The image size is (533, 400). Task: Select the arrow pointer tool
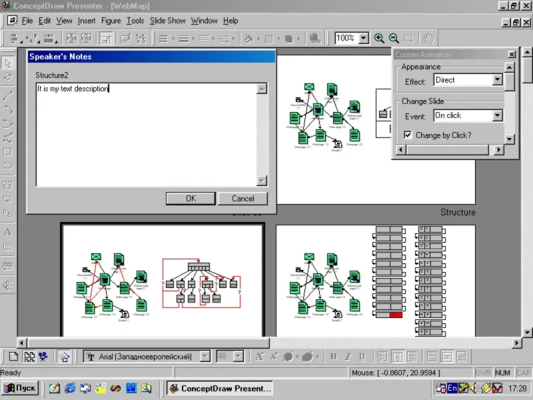pyautogui.click(x=8, y=63)
